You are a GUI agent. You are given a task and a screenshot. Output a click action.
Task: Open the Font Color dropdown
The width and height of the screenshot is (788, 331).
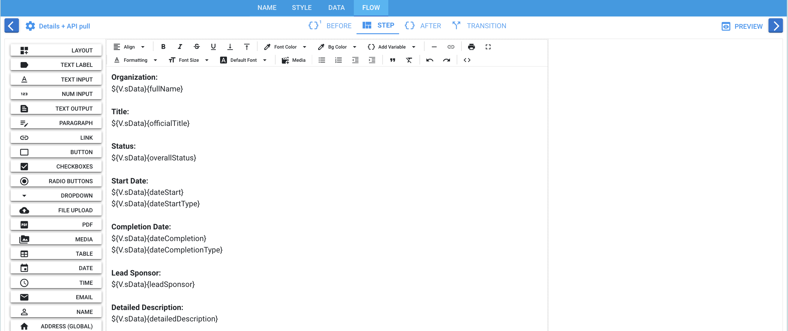tap(285, 47)
